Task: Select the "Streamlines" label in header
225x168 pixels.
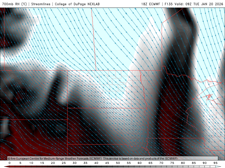Action: (41, 4)
